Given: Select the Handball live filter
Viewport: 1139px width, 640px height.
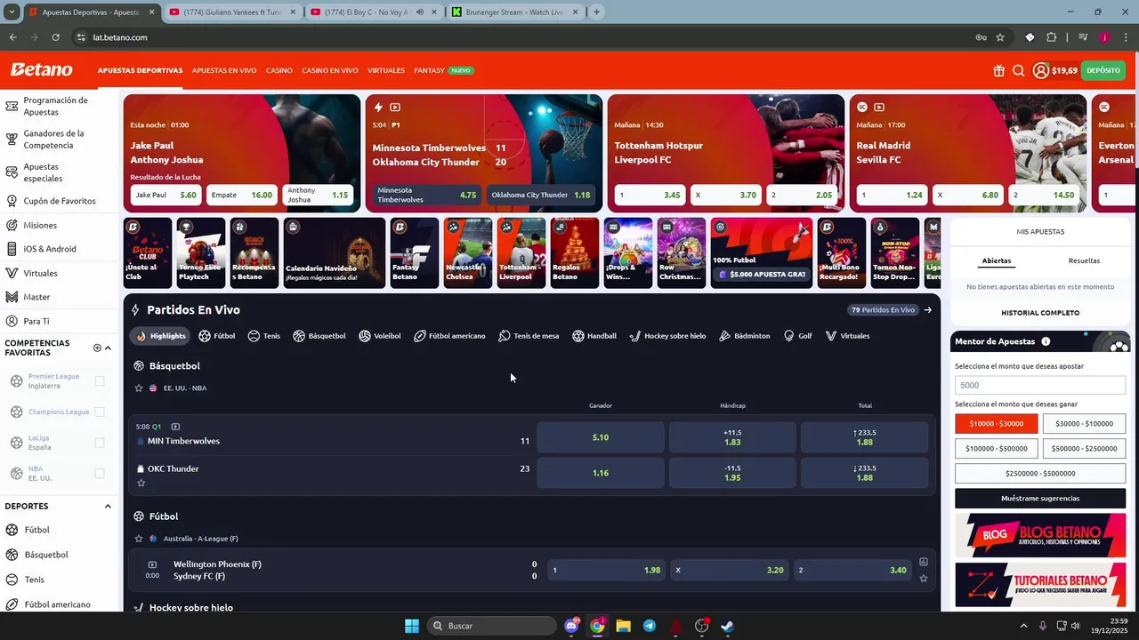Looking at the screenshot, I should pyautogui.click(x=594, y=336).
